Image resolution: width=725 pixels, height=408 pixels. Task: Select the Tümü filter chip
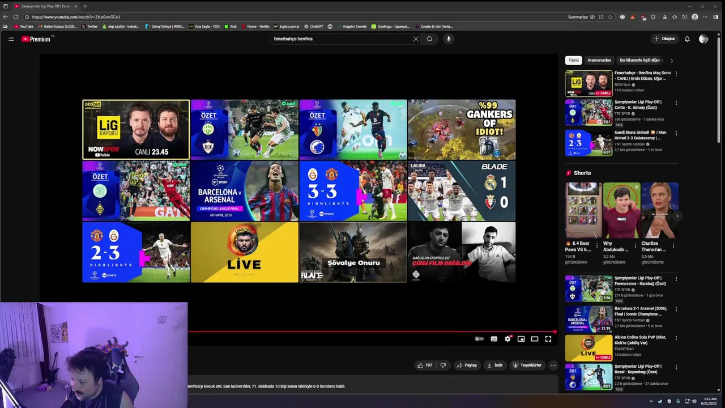574,60
